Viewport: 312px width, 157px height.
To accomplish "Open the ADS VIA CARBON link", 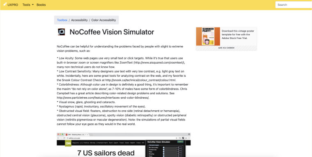I will [x=227, y=48].
